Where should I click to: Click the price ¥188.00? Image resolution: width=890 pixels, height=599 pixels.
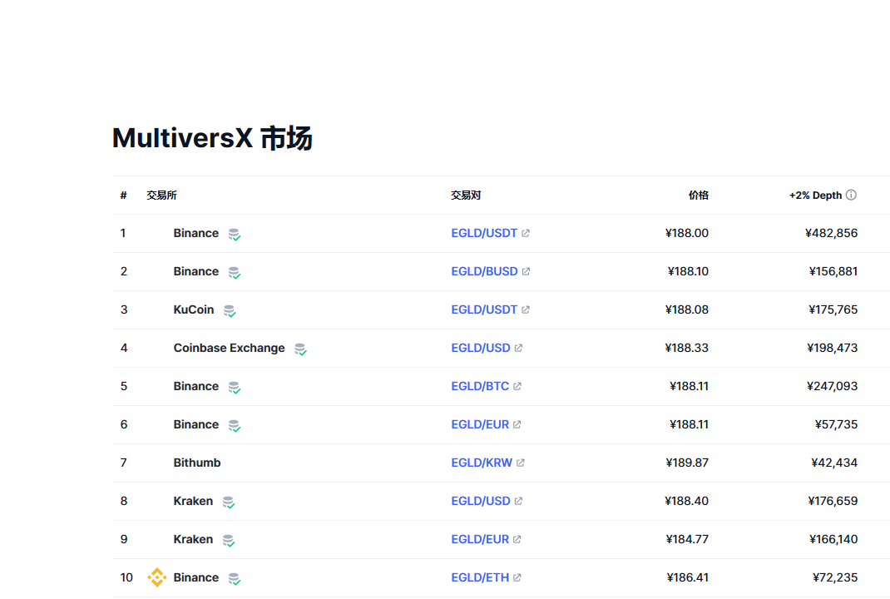coord(687,233)
